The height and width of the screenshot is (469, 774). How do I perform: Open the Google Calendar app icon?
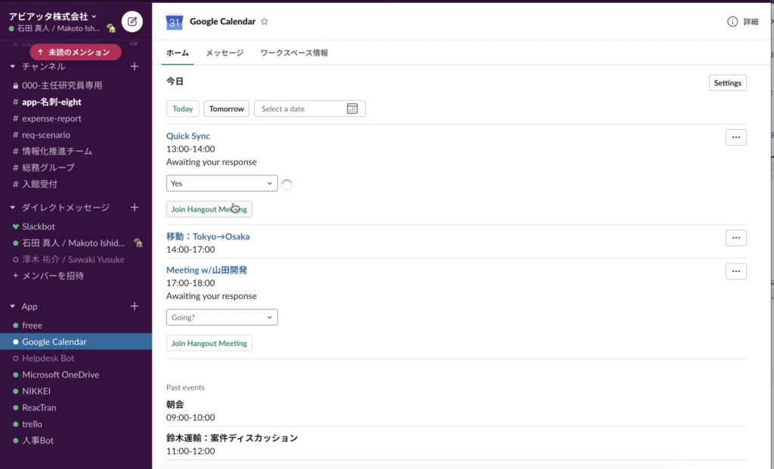tap(175, 22)
